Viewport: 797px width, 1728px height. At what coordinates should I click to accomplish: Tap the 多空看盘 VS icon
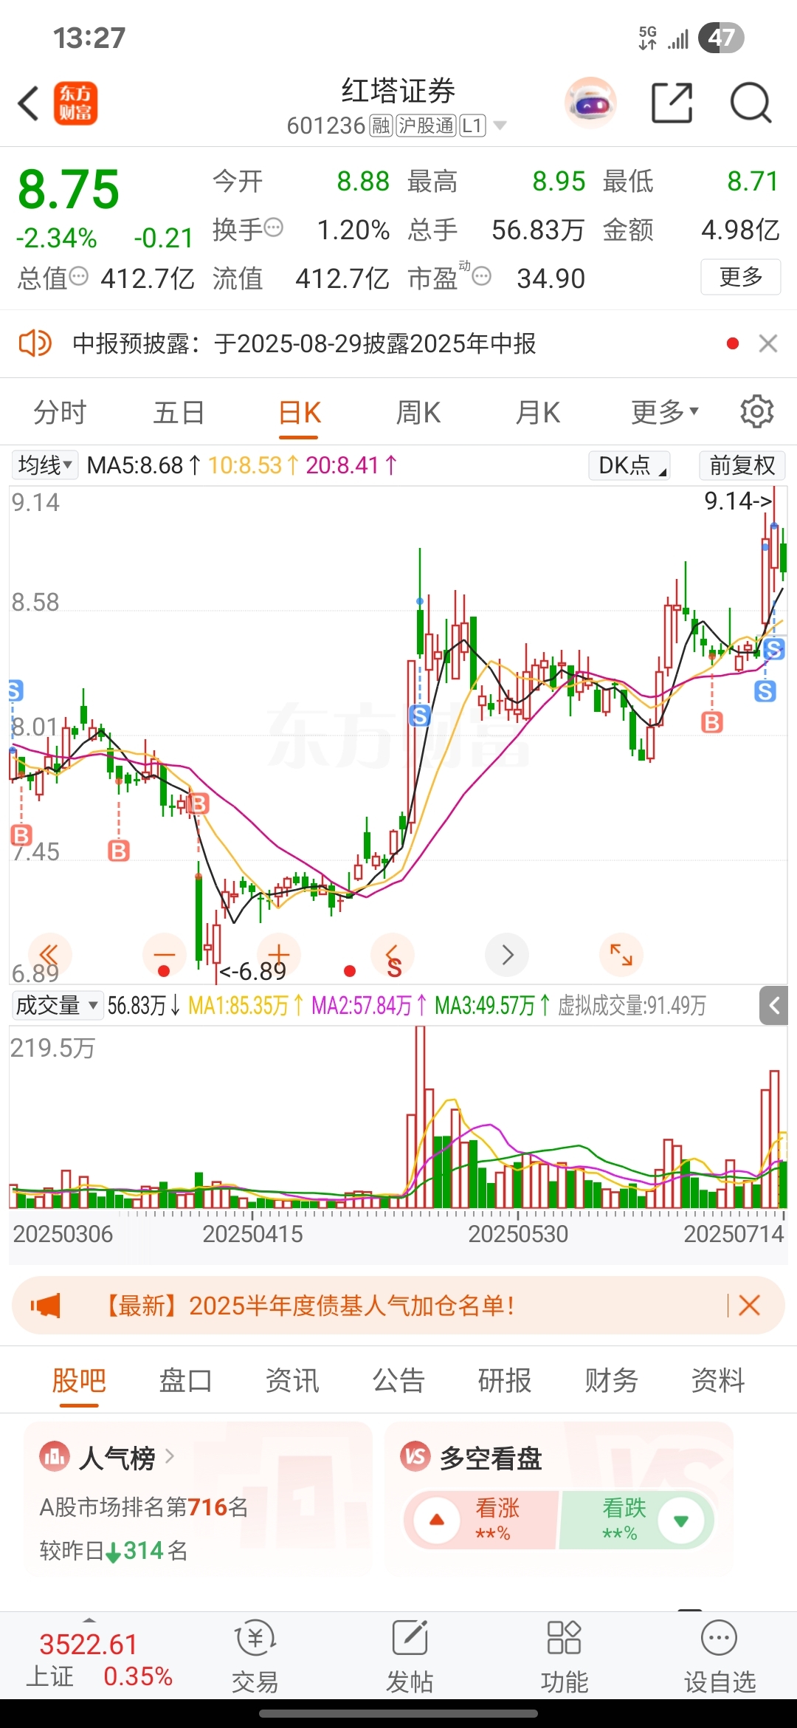[x=415, y=1457]
